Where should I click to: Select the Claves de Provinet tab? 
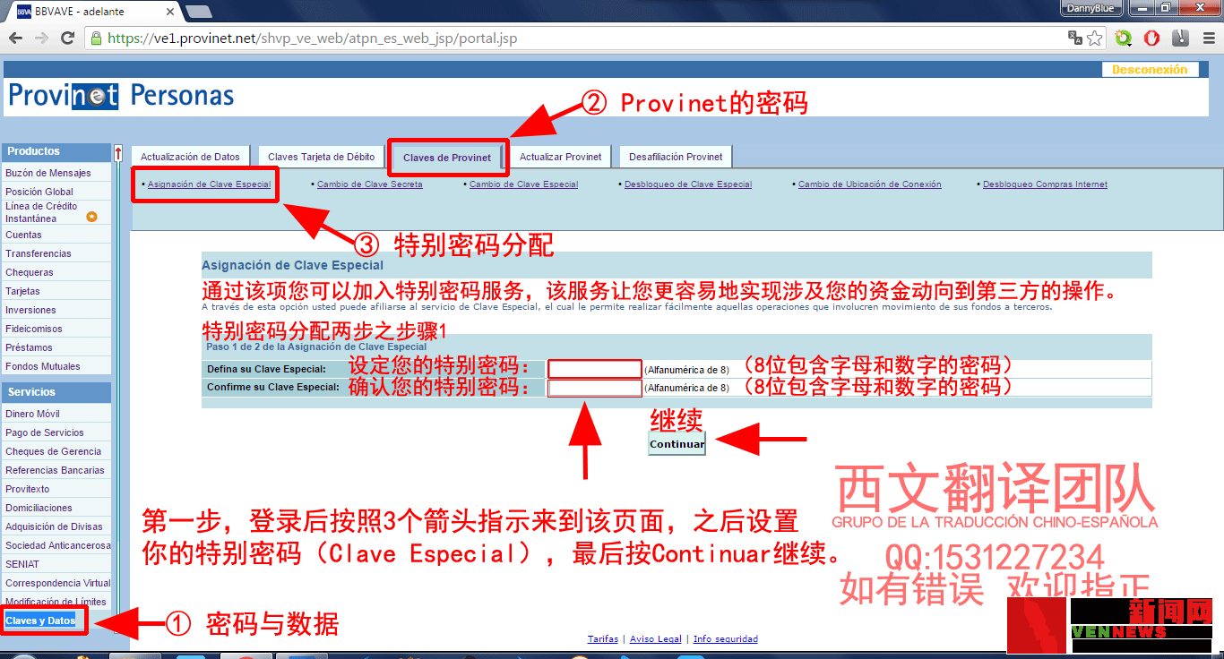447,158
